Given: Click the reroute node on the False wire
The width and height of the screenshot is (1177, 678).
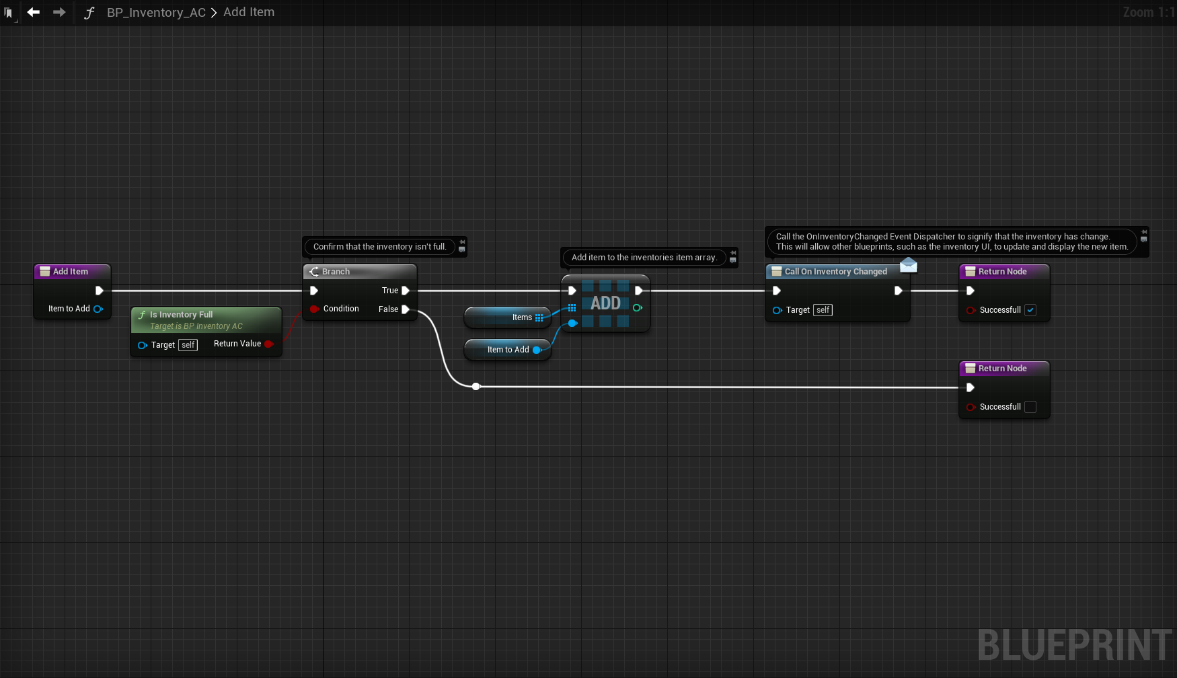Looking at the screenshot, I should click(476, 387).
